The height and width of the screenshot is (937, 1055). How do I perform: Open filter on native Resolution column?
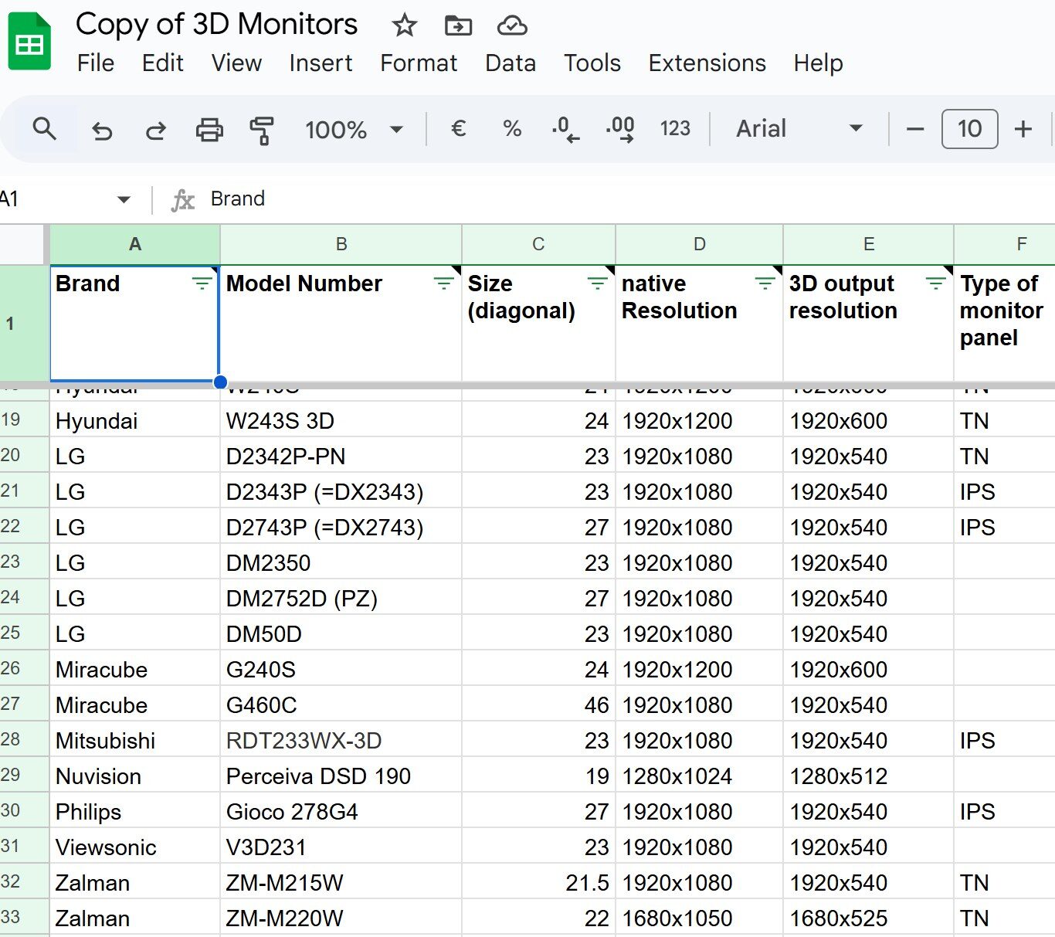(765, 283)
